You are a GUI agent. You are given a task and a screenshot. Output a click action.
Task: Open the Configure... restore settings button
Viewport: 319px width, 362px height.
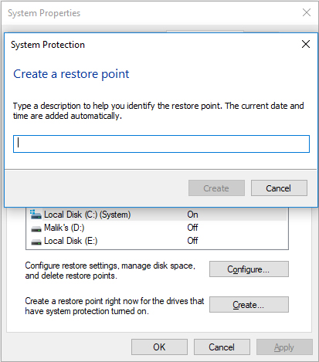pos(249,269)
